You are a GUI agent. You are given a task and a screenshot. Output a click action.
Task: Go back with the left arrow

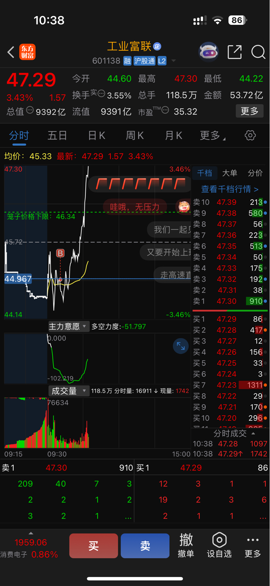pyautogui.click(x=11, y=52)
